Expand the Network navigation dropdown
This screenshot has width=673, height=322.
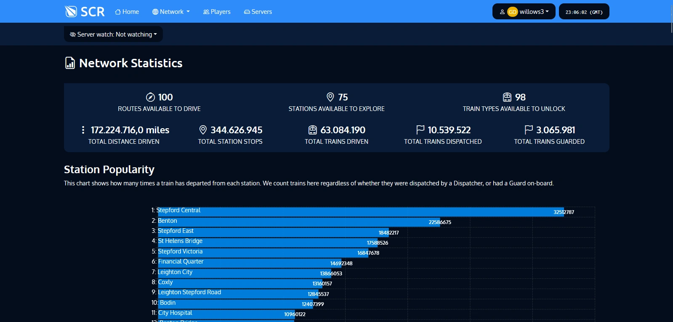pyautogui.click(x=171, y=12)
